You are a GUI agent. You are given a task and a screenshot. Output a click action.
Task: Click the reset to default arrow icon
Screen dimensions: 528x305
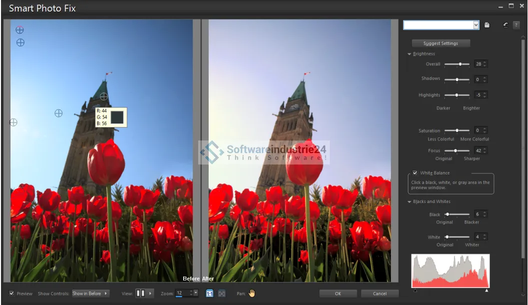(x=505, y=25)
